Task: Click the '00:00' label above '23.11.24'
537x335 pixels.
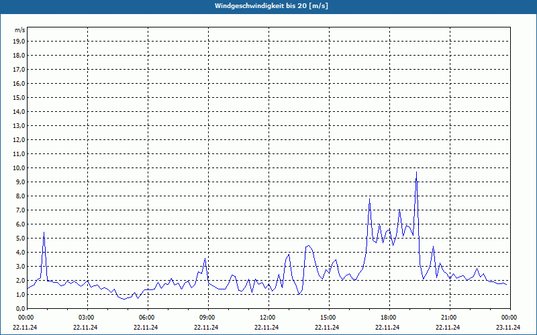Action: click(509, 318)
